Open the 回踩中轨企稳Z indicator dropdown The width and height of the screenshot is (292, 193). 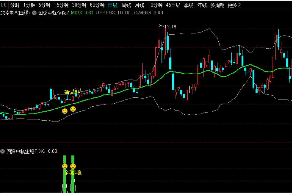point(34,13)
